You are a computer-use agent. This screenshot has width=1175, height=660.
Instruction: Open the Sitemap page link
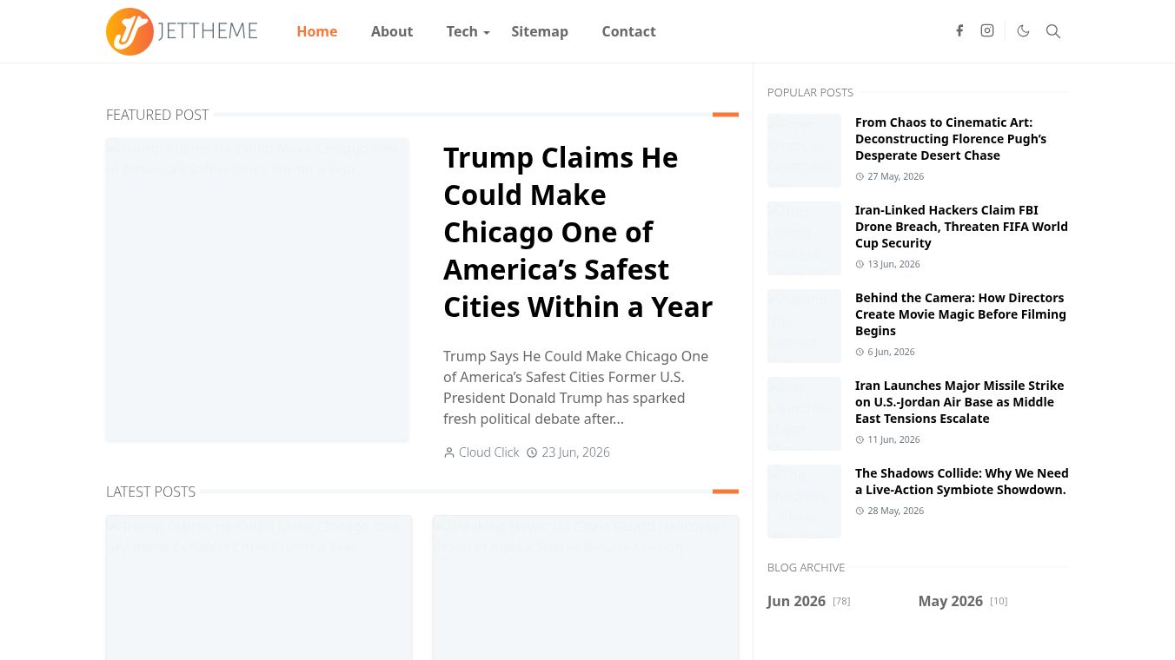540,31
